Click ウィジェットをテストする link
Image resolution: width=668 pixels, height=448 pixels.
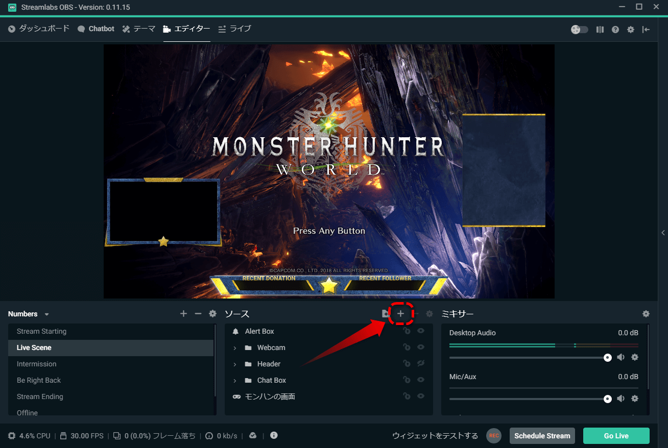(x=435, y=436)
